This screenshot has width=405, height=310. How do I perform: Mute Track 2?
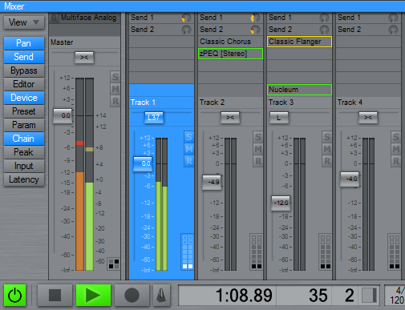(x=258, y=149)
